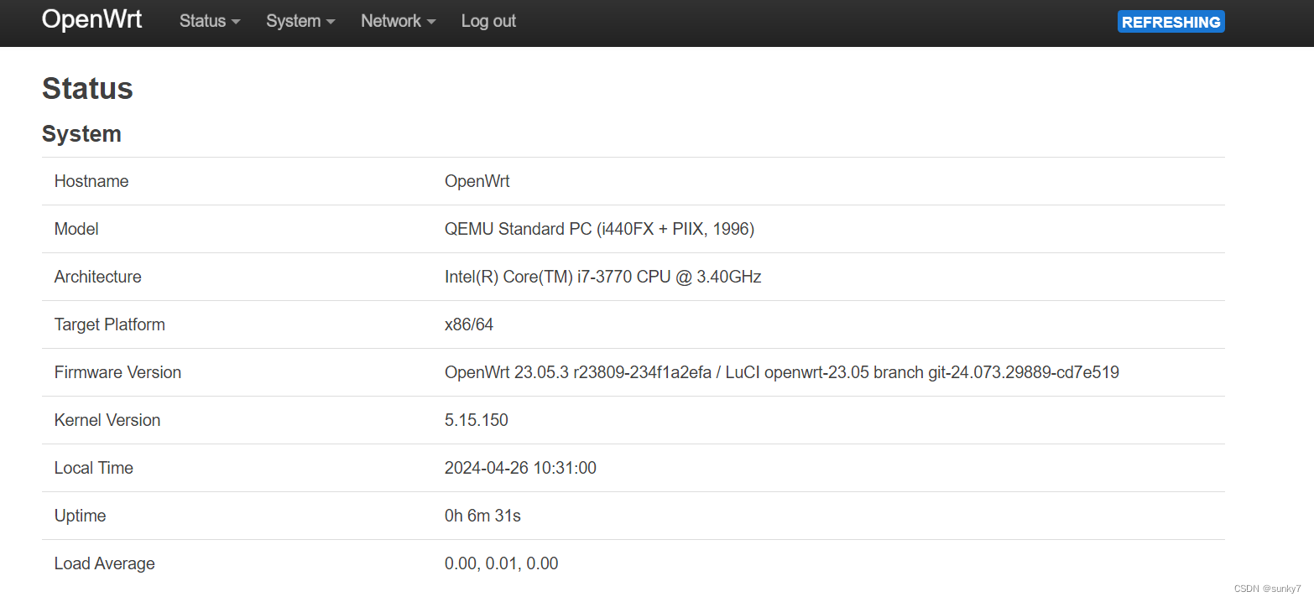Click the Status chevron arrow in navbar
The width and height of the screenshot is (1314, 602).
[236, 22]
